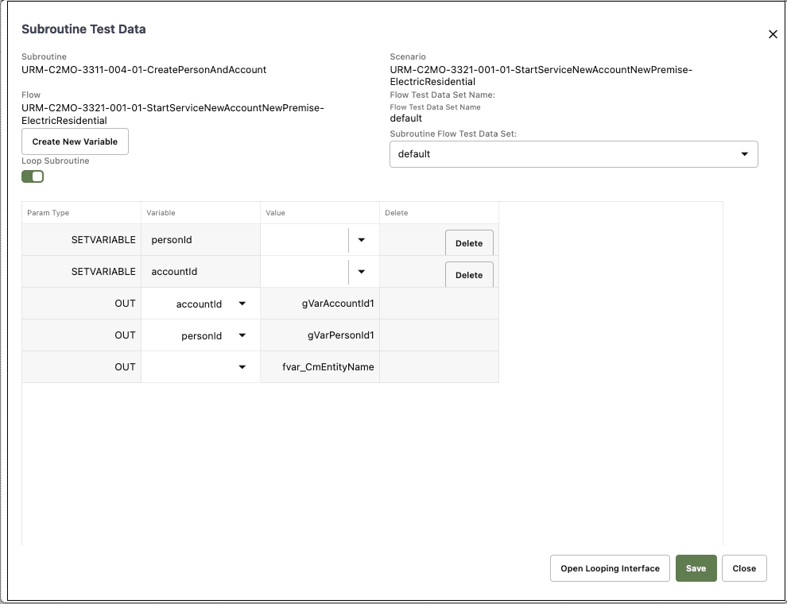Open the empty variable dropdown beside fvar_CmEntityName
This screenshot has height=604, width=787.
[242, 366]
